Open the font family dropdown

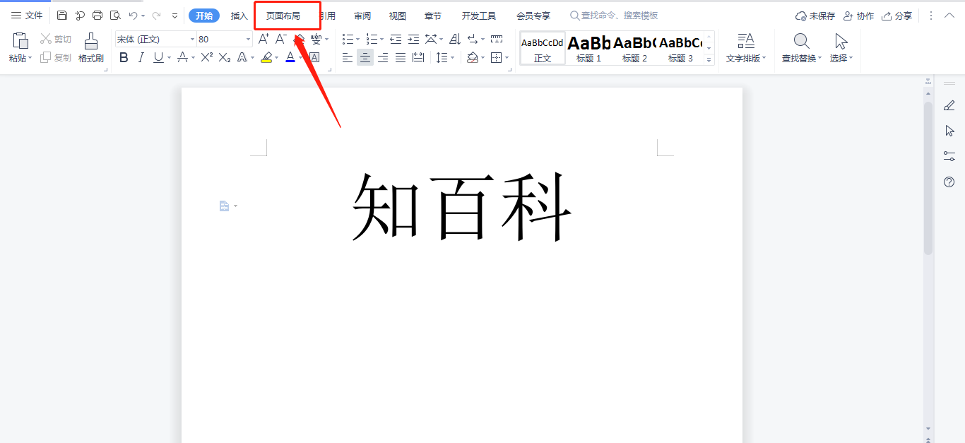tap(192, 38)
